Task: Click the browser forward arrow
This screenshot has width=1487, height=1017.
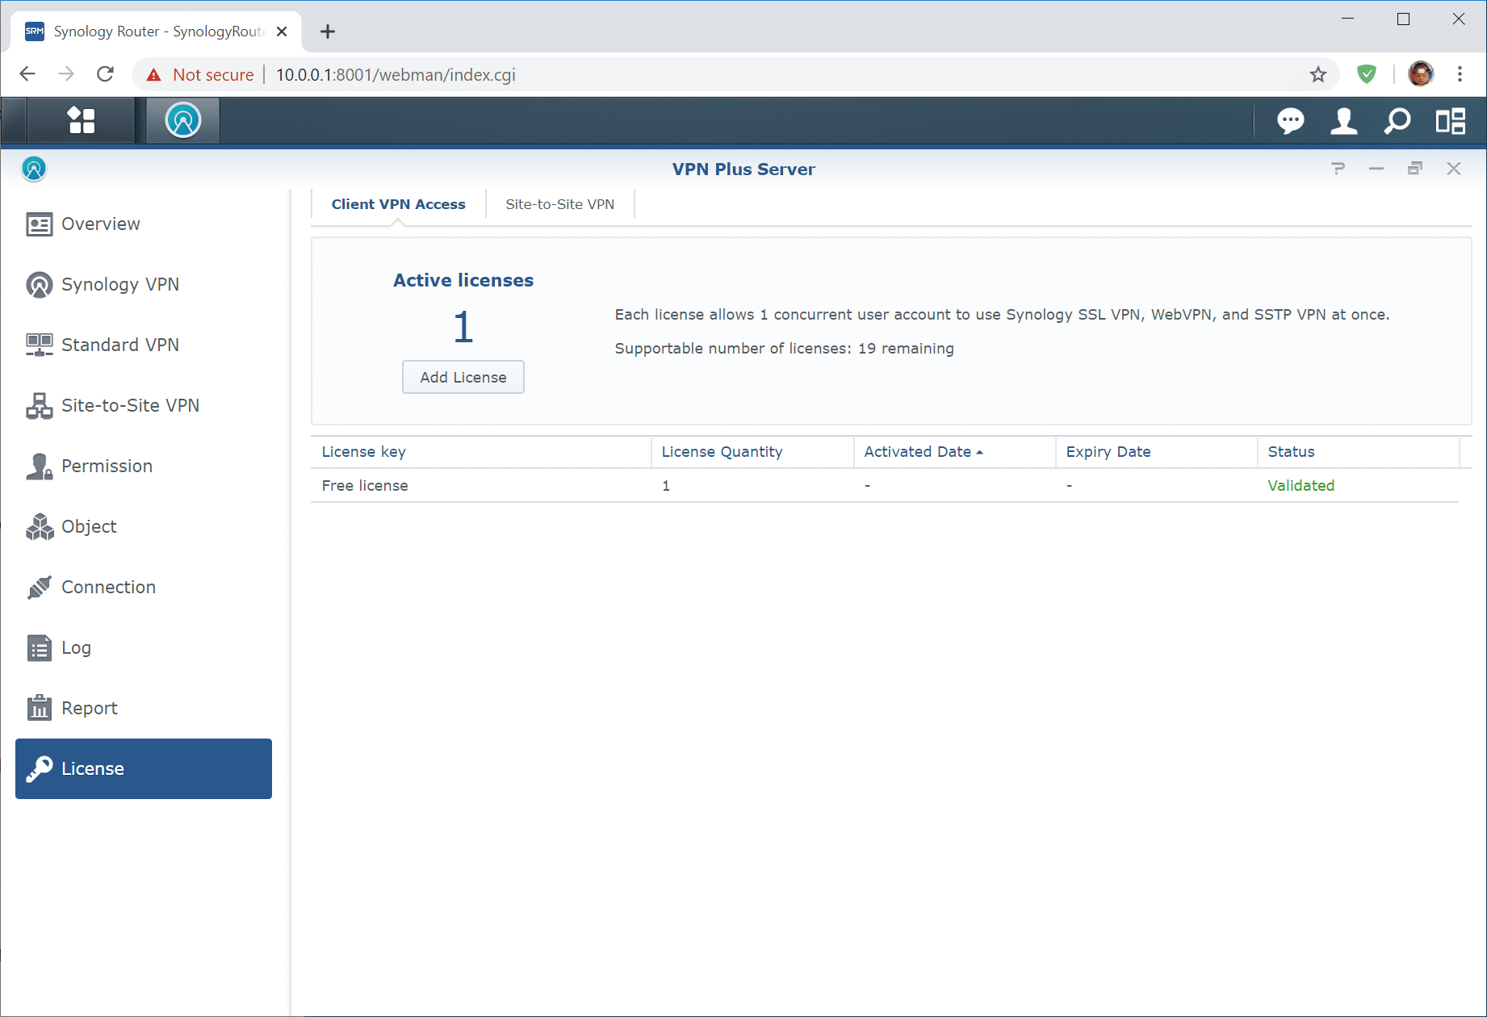Action: pos(66,74)
